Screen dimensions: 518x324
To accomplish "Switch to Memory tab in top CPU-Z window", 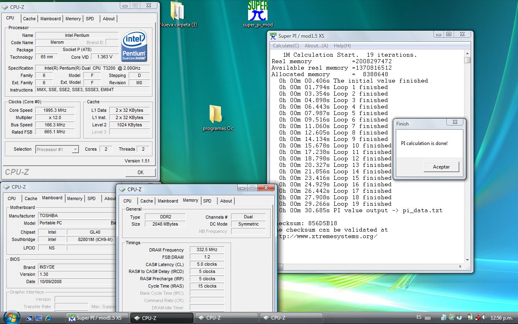I will (x=73, y=19).
